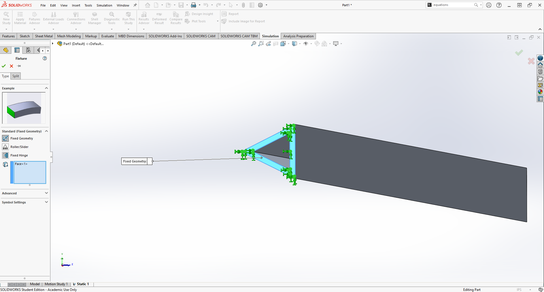Click Include Image for Report
Viewport: 544px width, 292px height.
(x=243, y=21)
